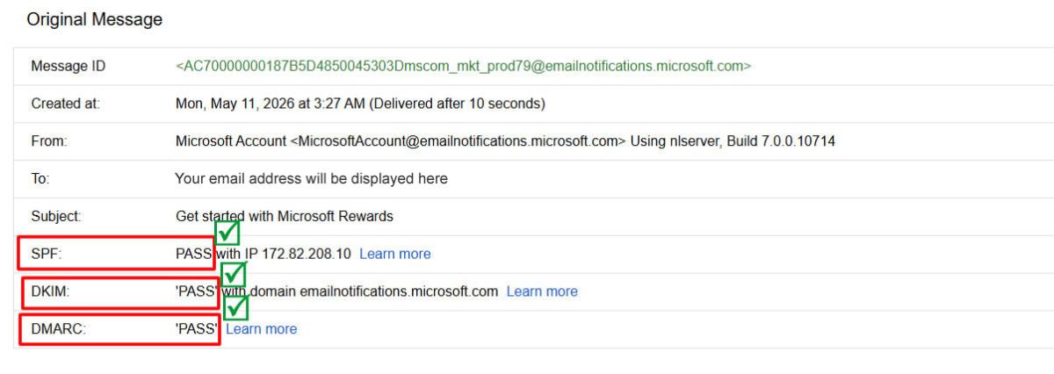Select the green Message ID value
Image resolution: width=1054 pixels, height=374 pixels.
coord(463,67)
